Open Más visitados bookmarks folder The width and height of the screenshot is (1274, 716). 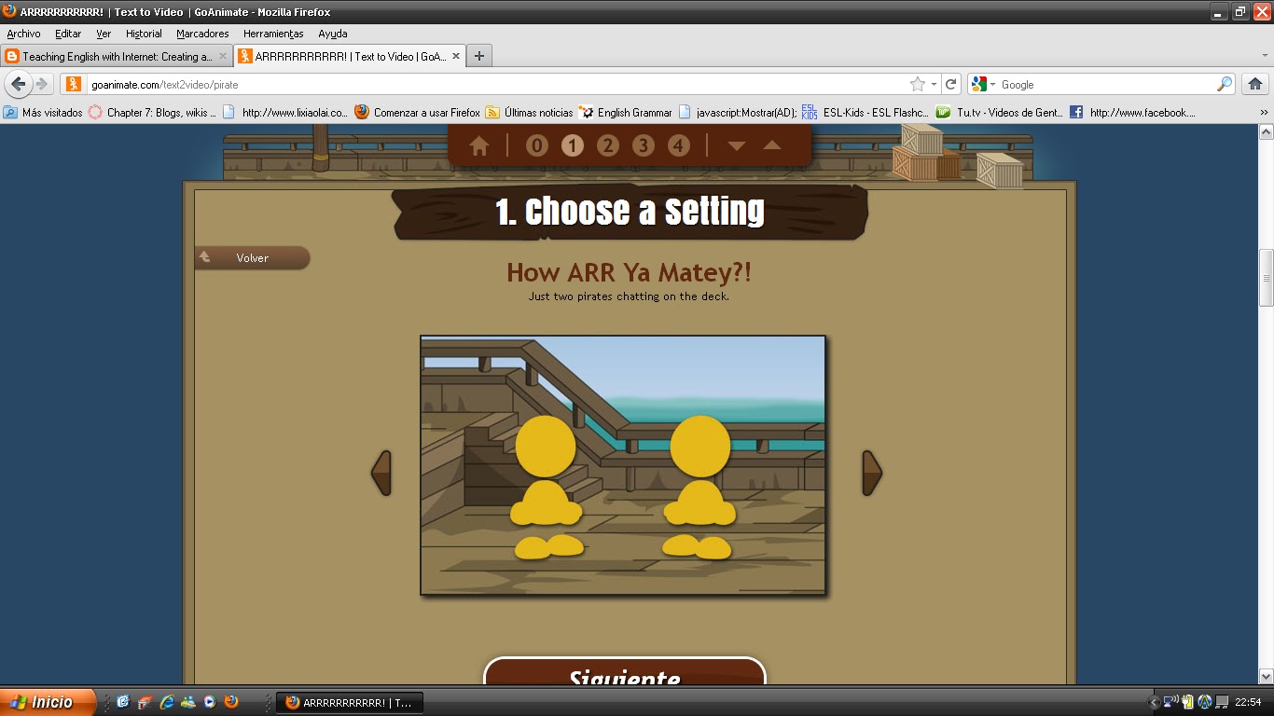click(x=44, y=112)
